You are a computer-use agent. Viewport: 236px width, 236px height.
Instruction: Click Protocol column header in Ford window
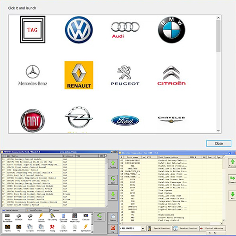pos(69,156)
